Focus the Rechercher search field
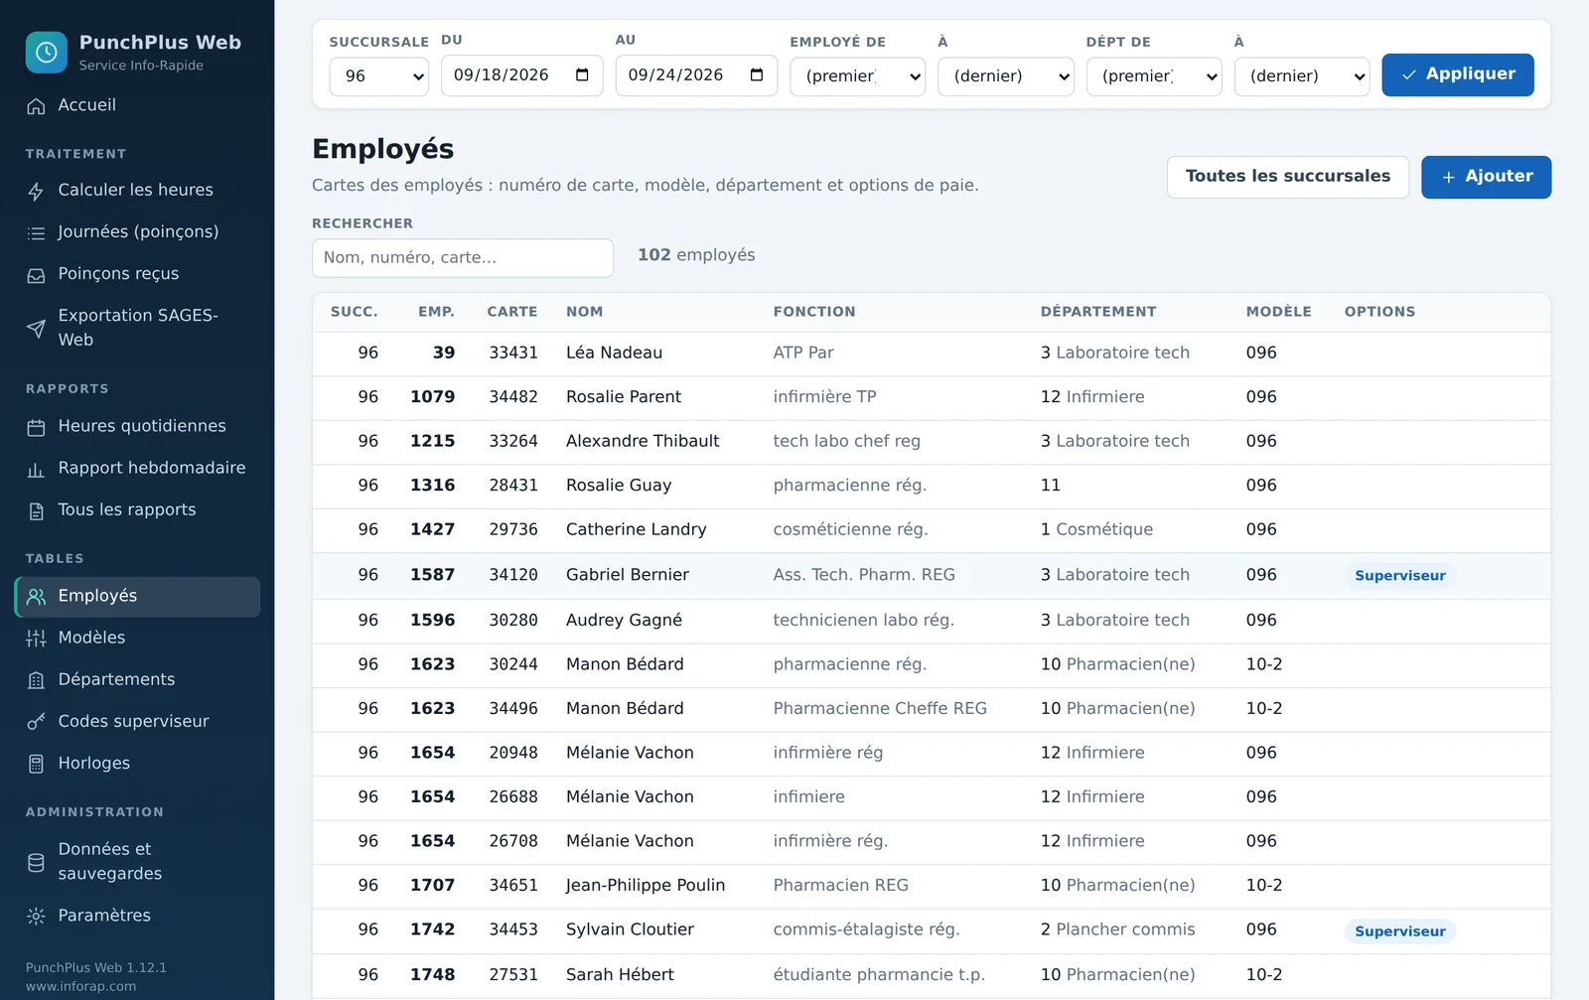Image resolution: width=1589 pixels, height=1000 pixels. click(463, 258)
